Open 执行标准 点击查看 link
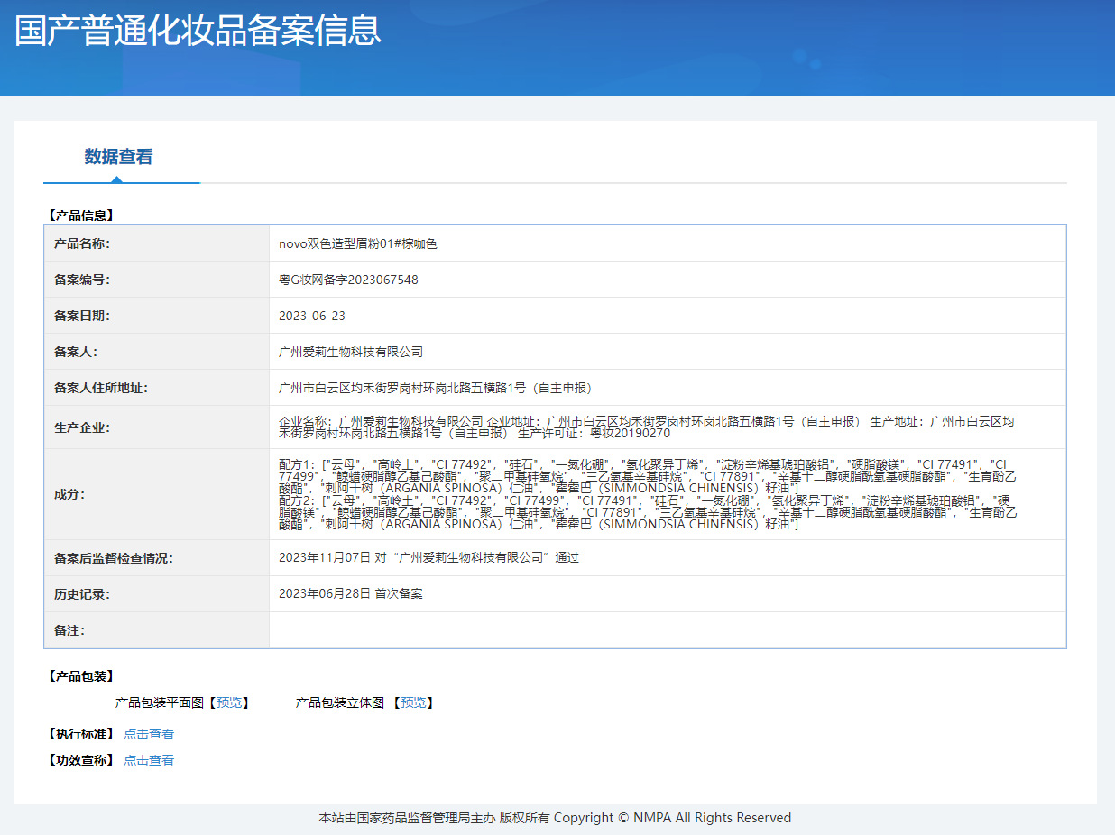 [x=149, y=734]
